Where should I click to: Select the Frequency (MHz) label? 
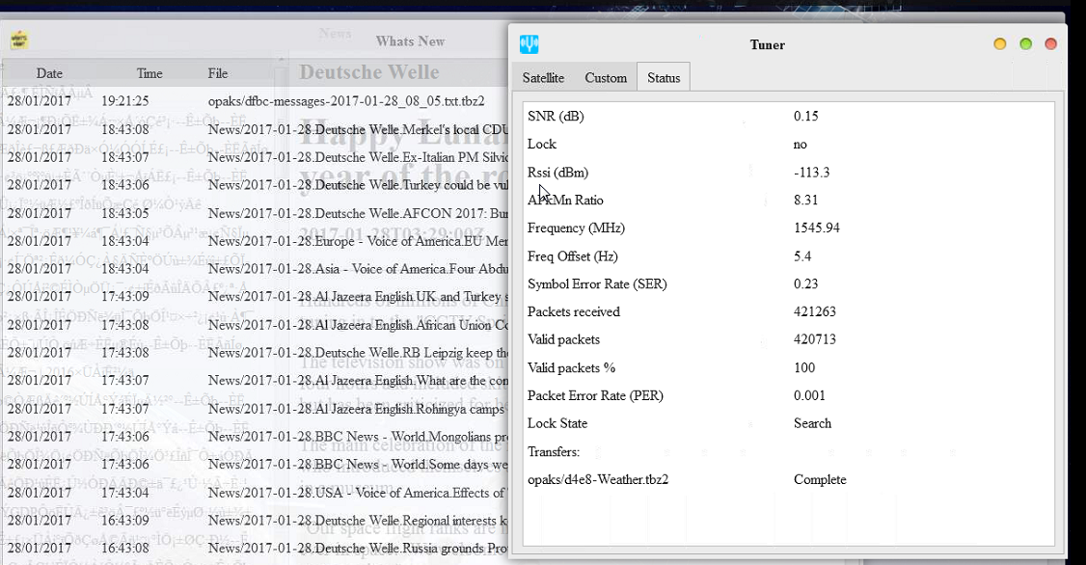click(576, 228)
